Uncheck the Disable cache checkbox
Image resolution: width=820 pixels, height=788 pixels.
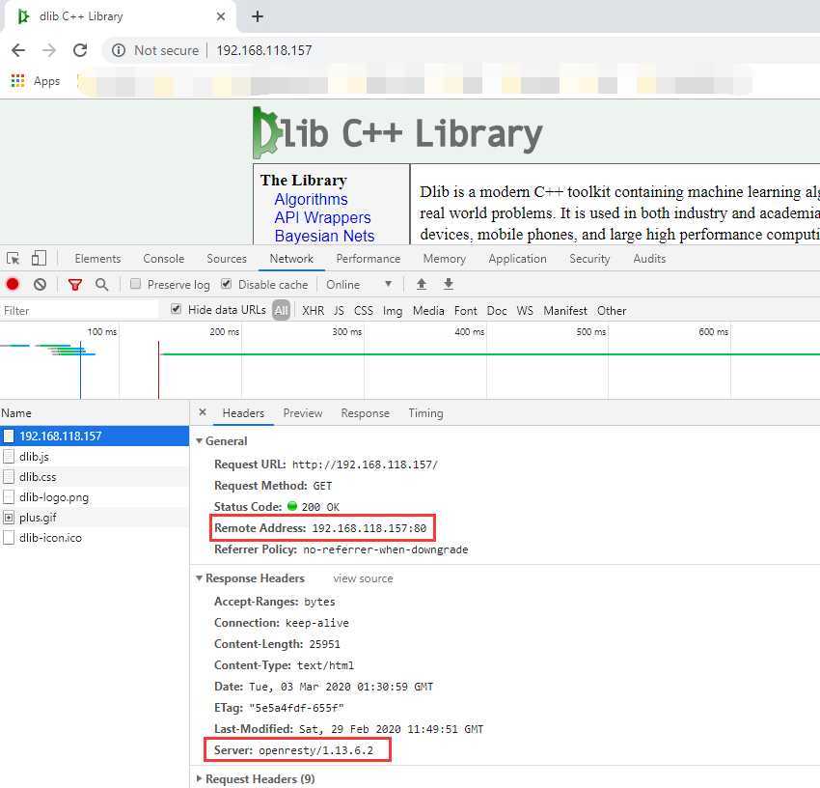click(x=226, y=284)
